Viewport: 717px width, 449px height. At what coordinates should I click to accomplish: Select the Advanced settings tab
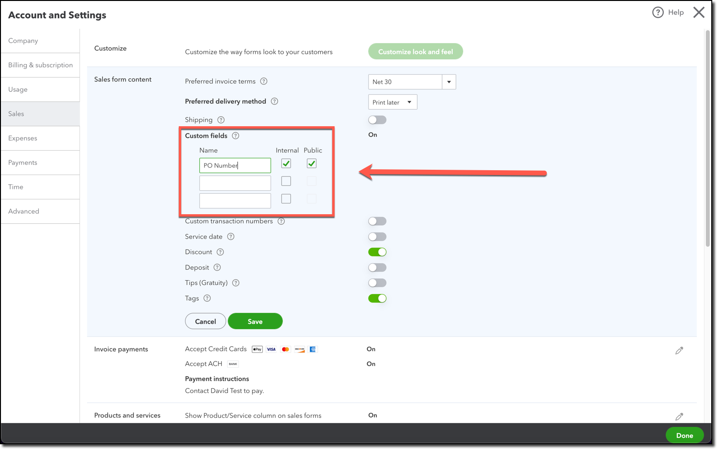coord(23,211)
